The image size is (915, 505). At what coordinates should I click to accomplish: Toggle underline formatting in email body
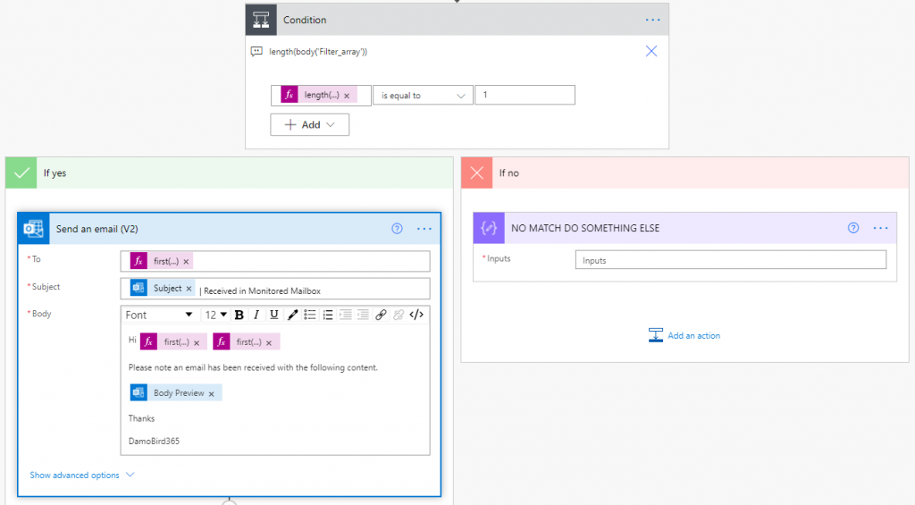(x=273, y=315)
